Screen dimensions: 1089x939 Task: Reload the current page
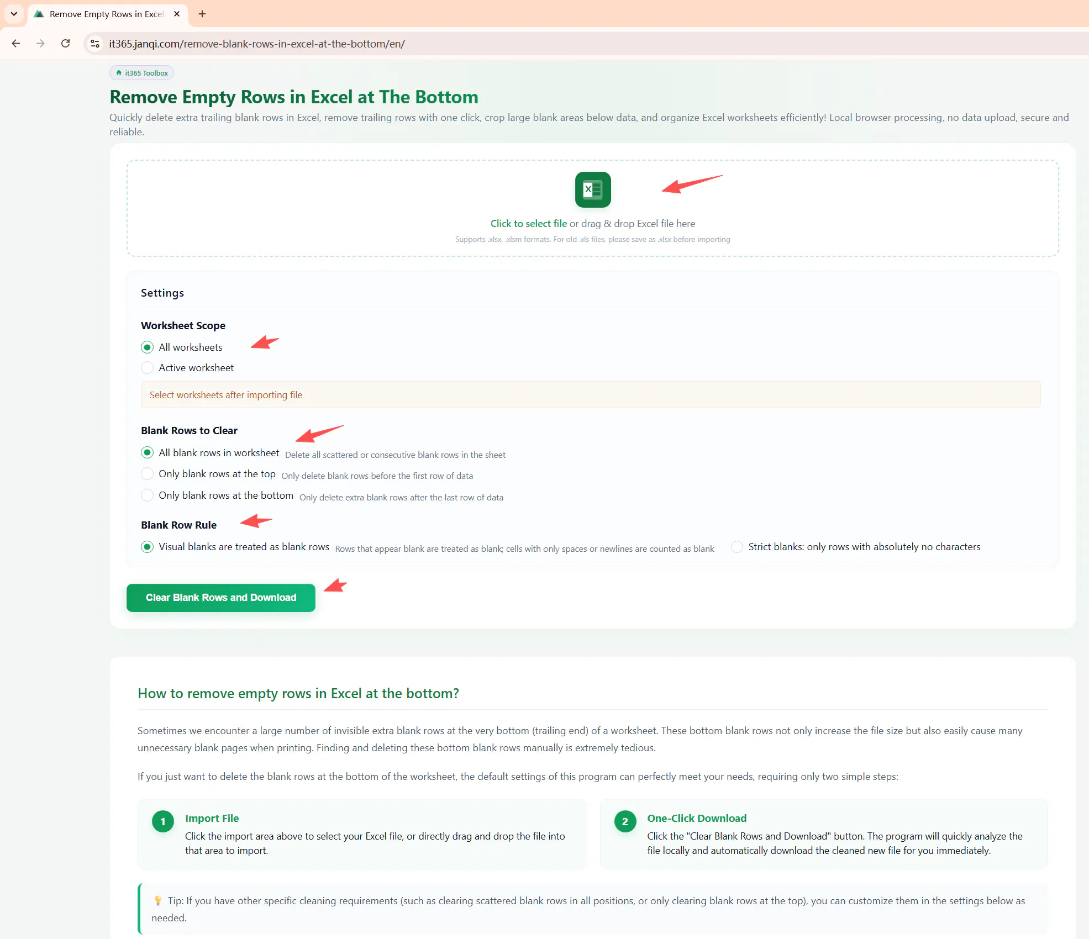(x=65, y=43)
